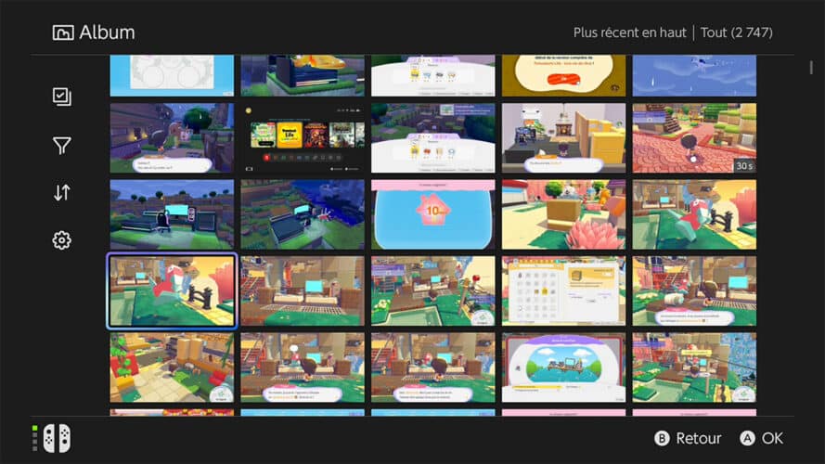
Task: Click the A button icon
Action: tap(747, 438)
